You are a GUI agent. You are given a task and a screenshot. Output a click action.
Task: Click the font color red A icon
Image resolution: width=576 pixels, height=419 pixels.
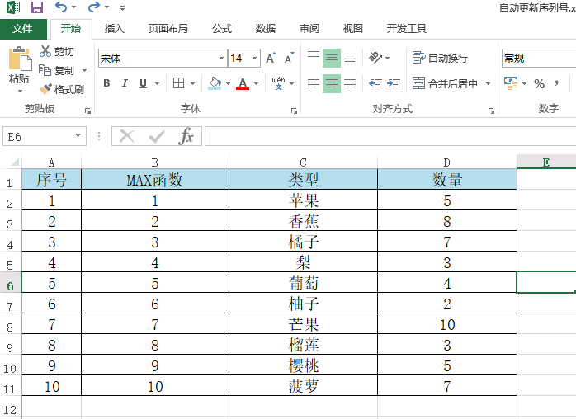[x=243, y=83]
